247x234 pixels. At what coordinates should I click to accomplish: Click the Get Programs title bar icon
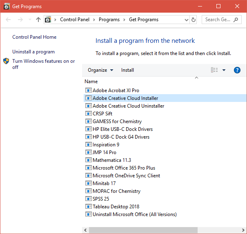pos(7,7)
